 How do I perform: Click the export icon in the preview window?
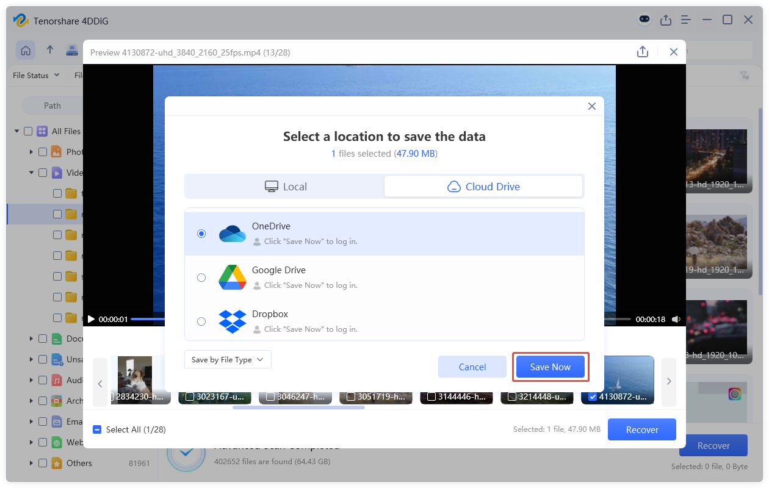pos(643,52)
